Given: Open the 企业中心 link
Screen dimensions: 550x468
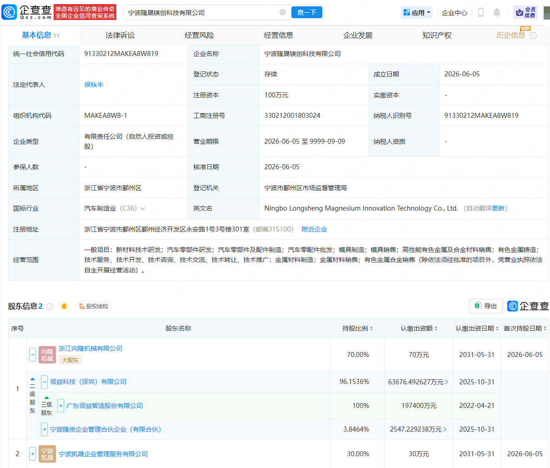Looking at the screenshot, I should [455, 13].
